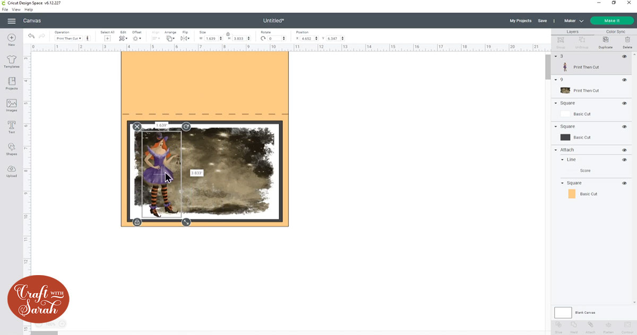Image resolution: width=637 pixels, height=335 pixels.
Task: Open the Templates panel
Action: [11, 61]
